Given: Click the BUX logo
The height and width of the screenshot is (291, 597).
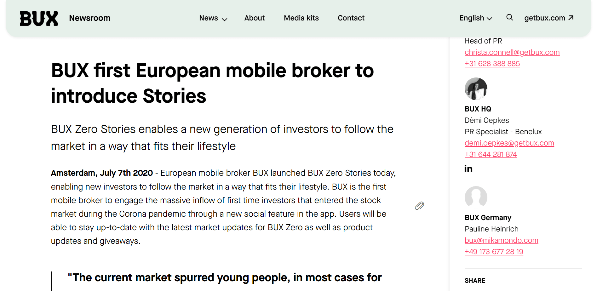Looking at the screenshot, I should (x=39, y=18).
